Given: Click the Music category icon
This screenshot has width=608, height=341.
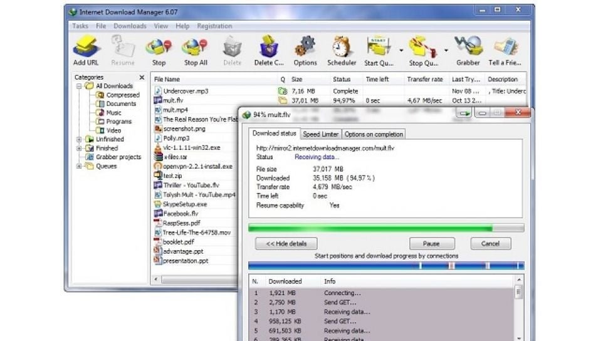Looking at the screenshot, I should 100,112.
